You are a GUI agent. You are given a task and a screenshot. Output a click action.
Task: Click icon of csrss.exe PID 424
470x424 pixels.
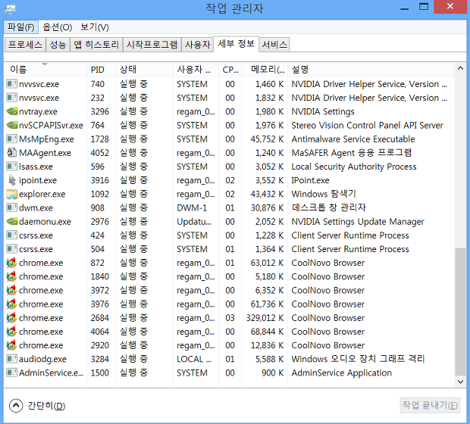coord(11,235)
